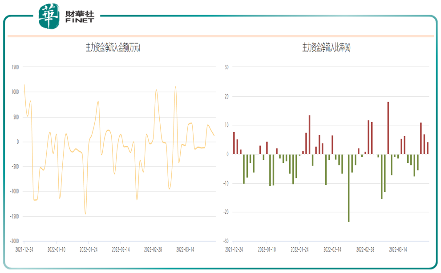Click the deepest trough of the yellow line

pos(85,213)
